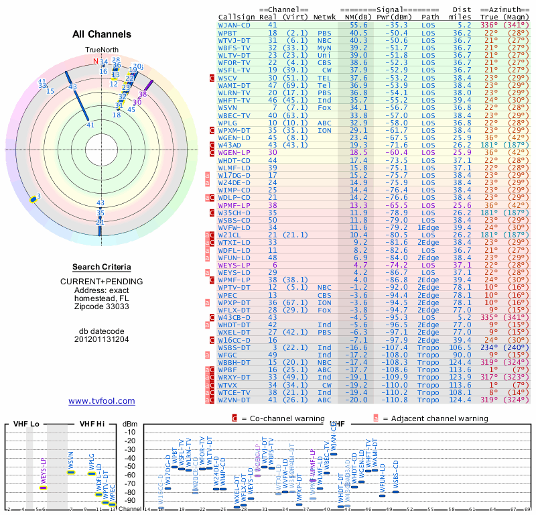Click the pink adjacent channel legend icon
This screenshot has height=515, width=536.
376,418
